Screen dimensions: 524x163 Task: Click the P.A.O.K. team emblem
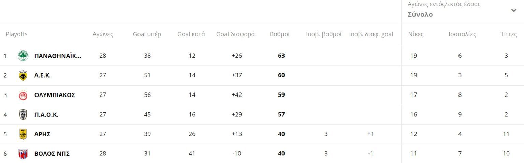(23, 115)
